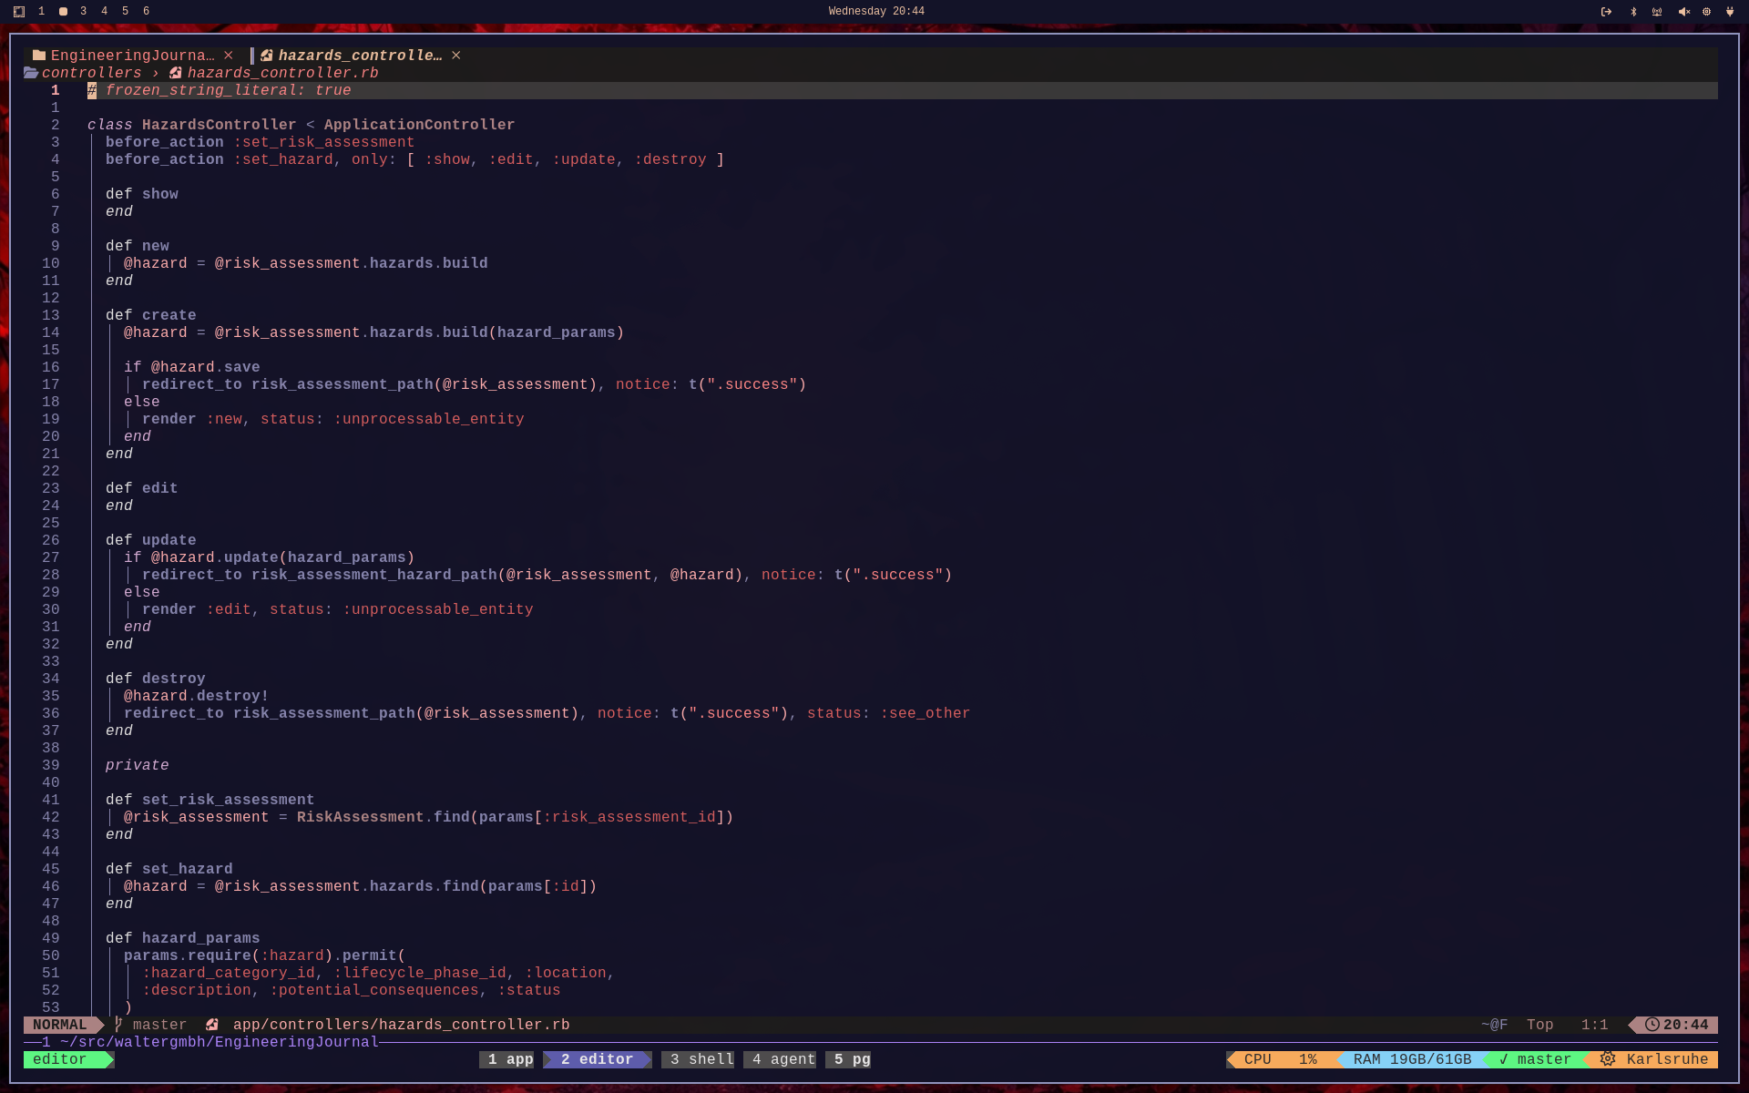Click controllers breadcrumb folder segment
Screen dimensions: 1749x1093
click(x=91, y=73)
